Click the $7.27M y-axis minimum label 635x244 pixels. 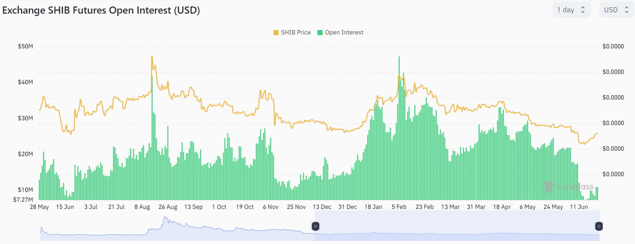(23, 200)
